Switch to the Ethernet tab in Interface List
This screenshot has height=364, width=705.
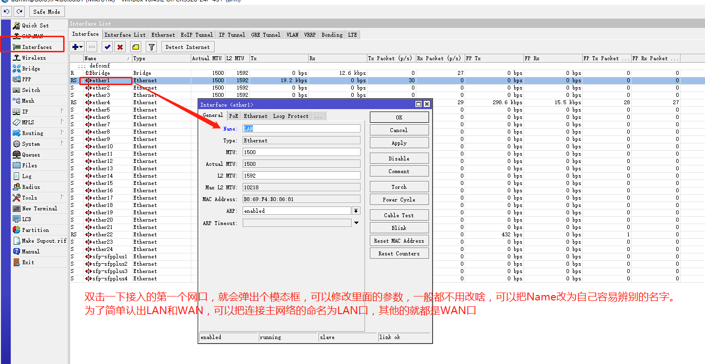(x=163, y=35)
